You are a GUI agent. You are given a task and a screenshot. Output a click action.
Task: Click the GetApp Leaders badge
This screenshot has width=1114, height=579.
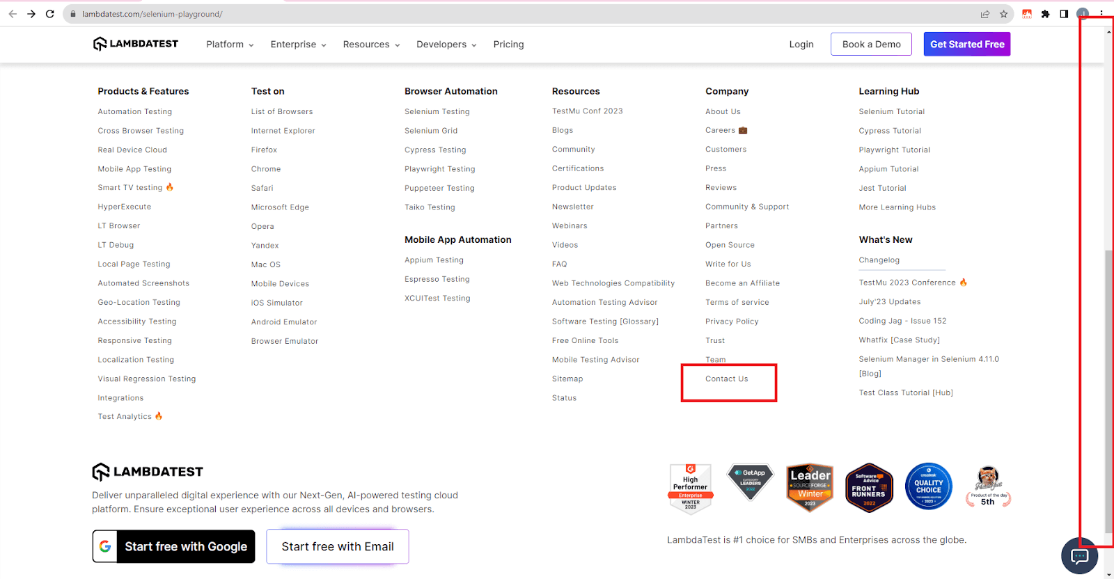point(751,482)
